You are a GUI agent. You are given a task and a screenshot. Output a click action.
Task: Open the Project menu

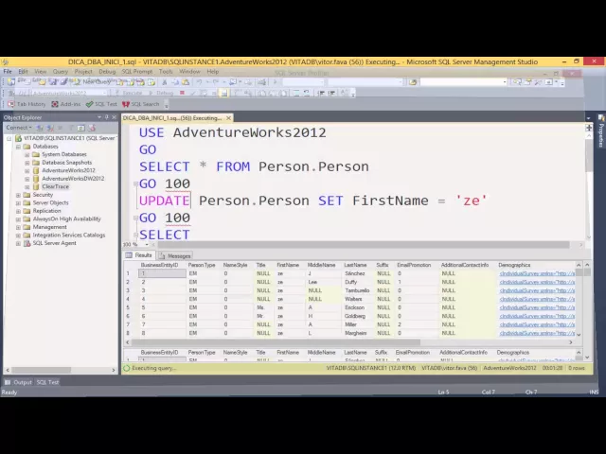[83, 72]
